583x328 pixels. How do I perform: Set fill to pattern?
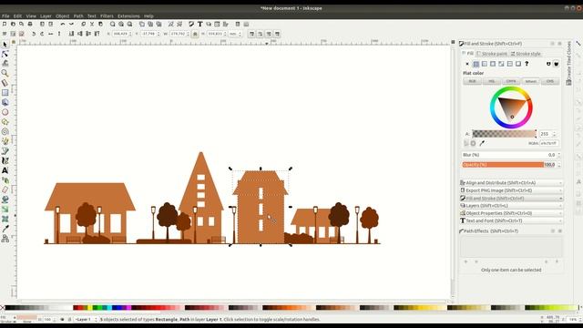click(x=510, y=64)
